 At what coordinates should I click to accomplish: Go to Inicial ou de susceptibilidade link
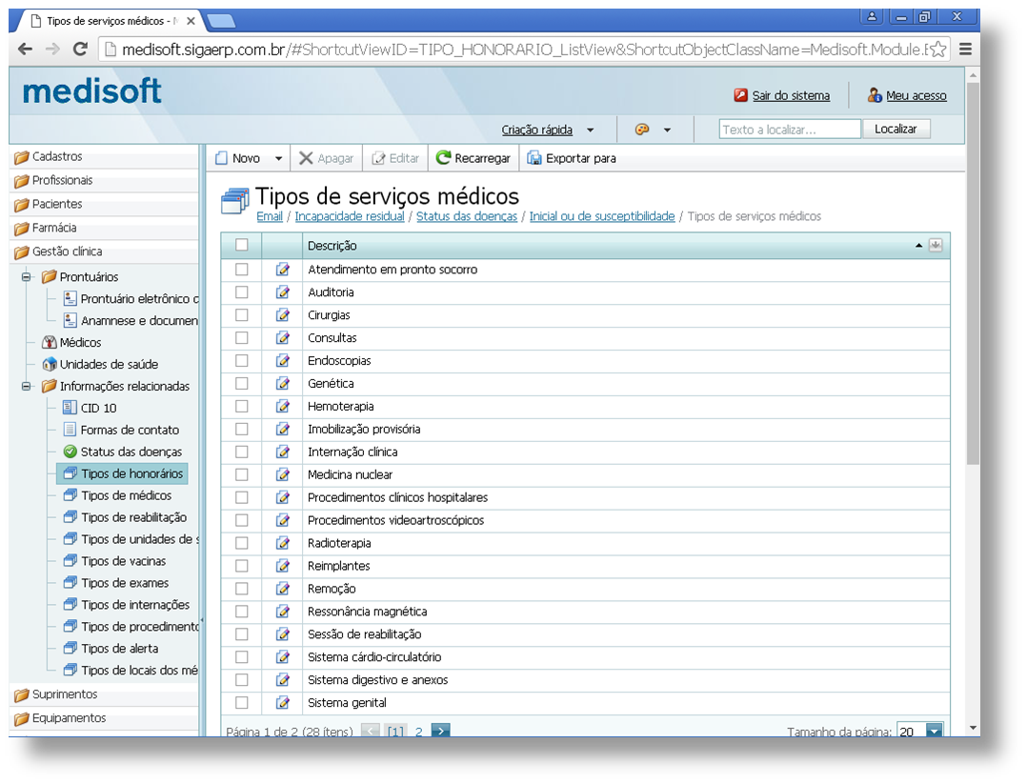tap(602, 216)
